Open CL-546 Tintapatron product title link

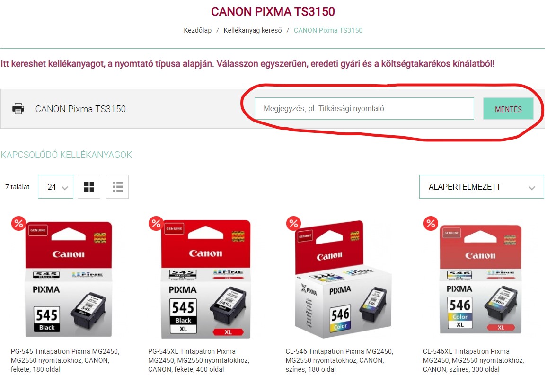[339, 360]
